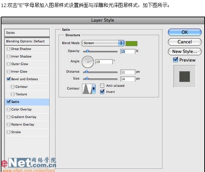Enable the Anti-aliased checkbox

point(102,85)
